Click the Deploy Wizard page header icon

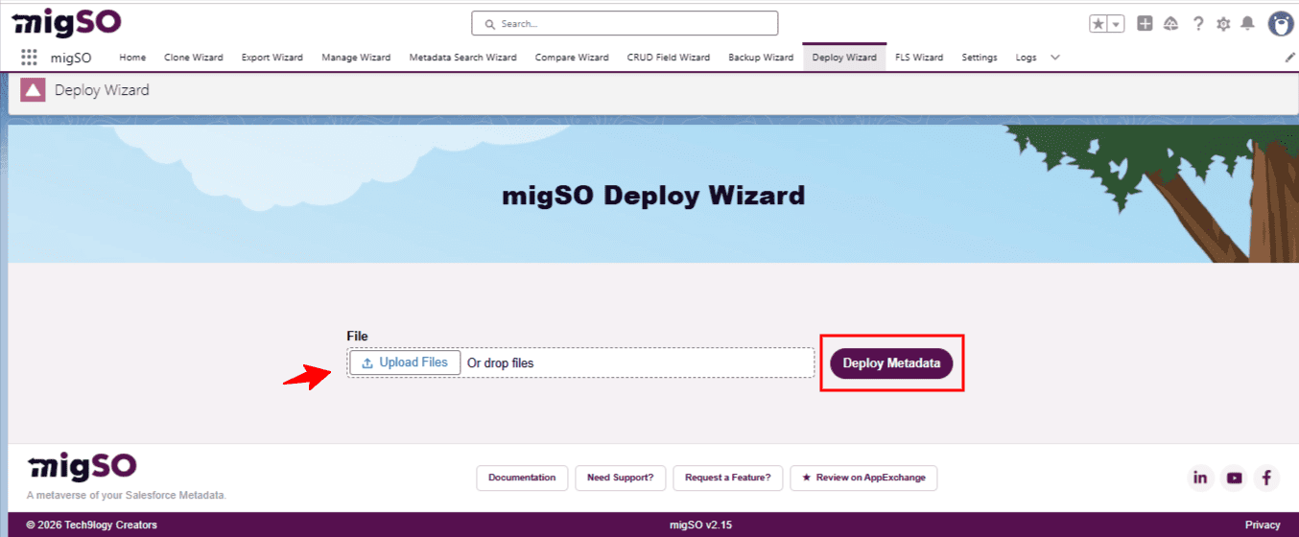pyautogui.click(x=34, y=91)
